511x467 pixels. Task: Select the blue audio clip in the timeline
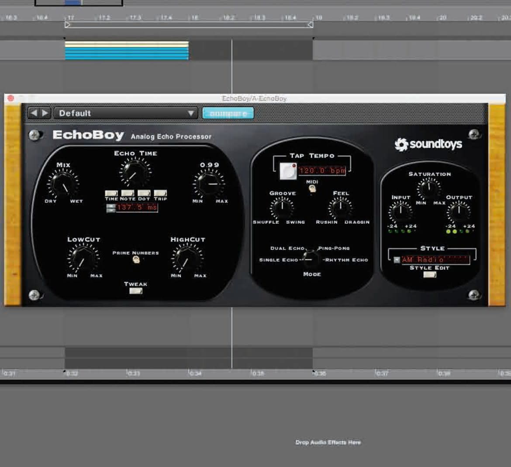127,51
